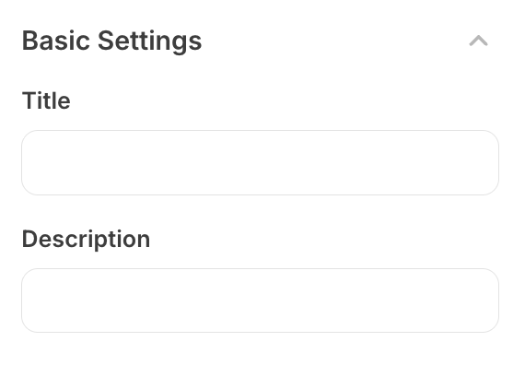Fold the Basic Settings accordion header
525x365 pixels.
[478, 41]
